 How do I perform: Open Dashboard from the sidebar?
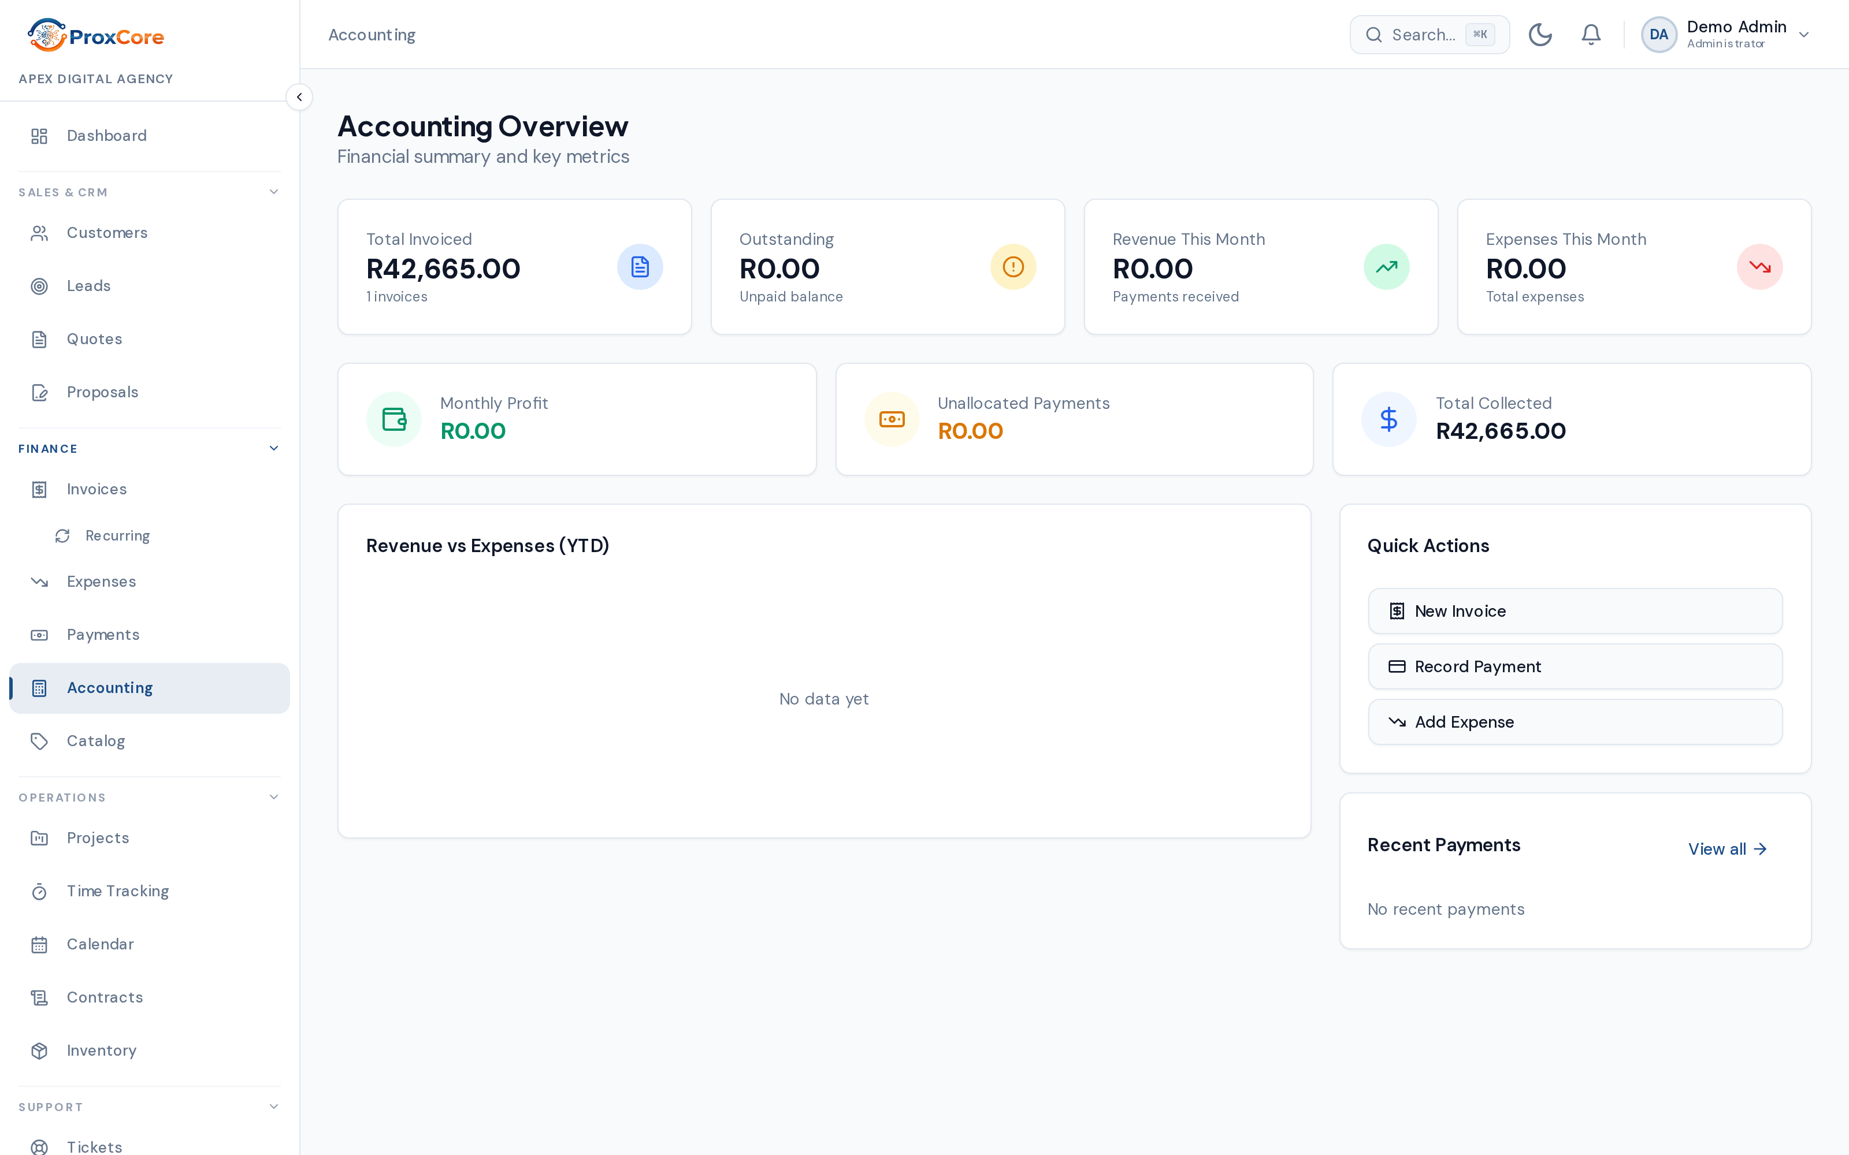(x=150, y=136)
